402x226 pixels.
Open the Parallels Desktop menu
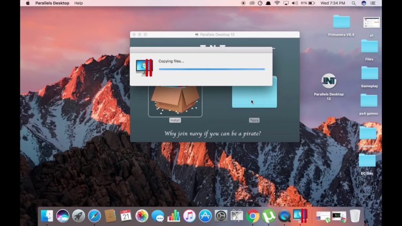[52, 3]
